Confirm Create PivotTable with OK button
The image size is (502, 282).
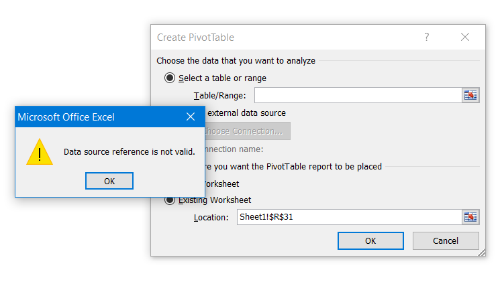370,240
